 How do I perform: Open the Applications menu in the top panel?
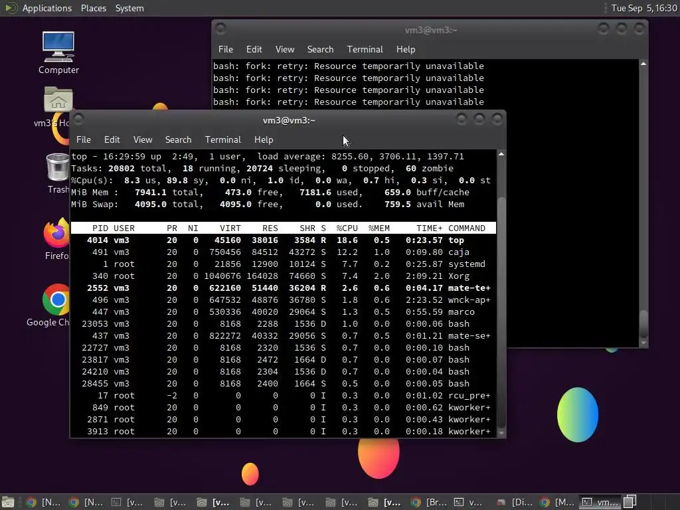47,8
